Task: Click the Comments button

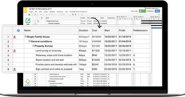Action: tap(150, 11)
